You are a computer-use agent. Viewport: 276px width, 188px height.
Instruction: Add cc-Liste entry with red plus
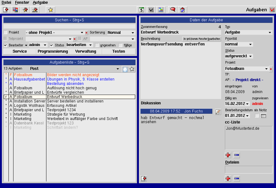tap(228, 155)
